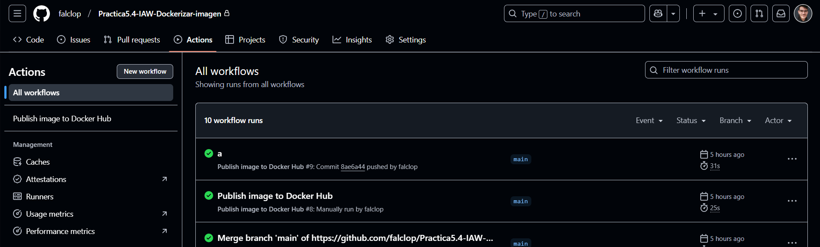
Task: Open commit 8ae6a44 link
Action: [352, 167]
